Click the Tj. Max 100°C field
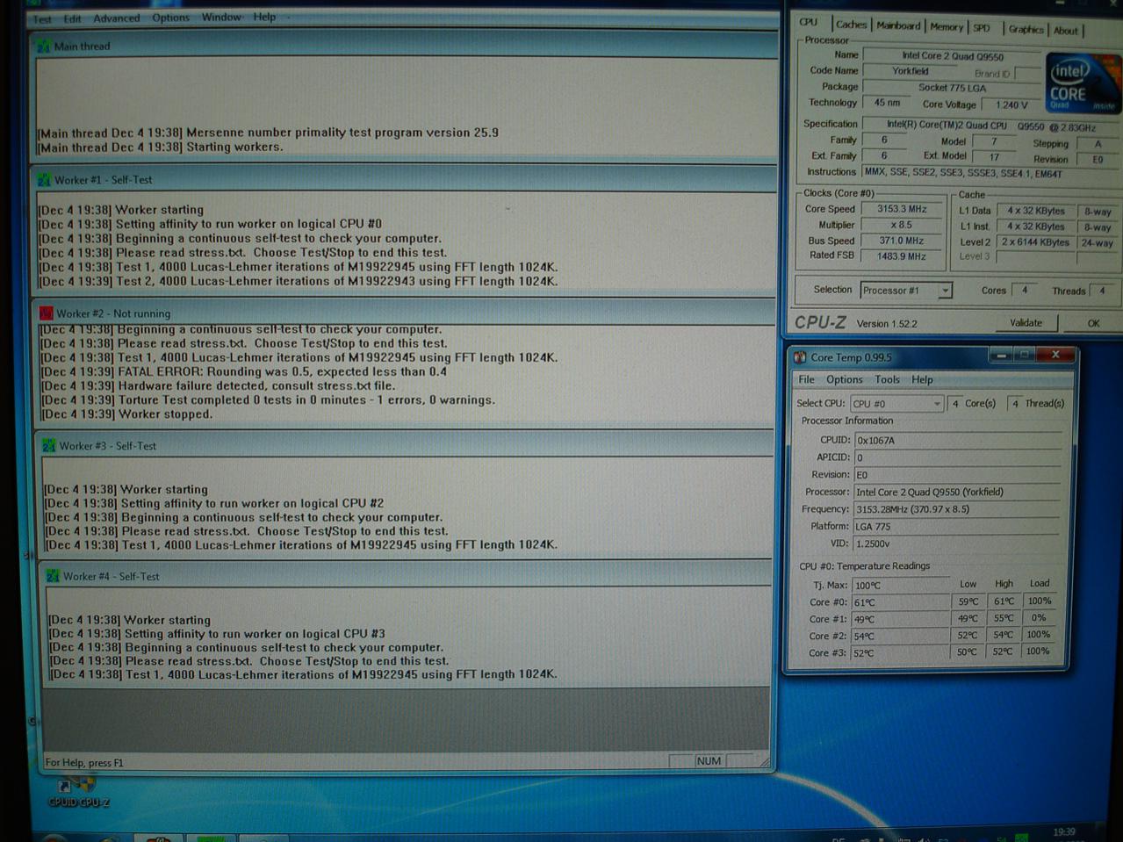 901,586
